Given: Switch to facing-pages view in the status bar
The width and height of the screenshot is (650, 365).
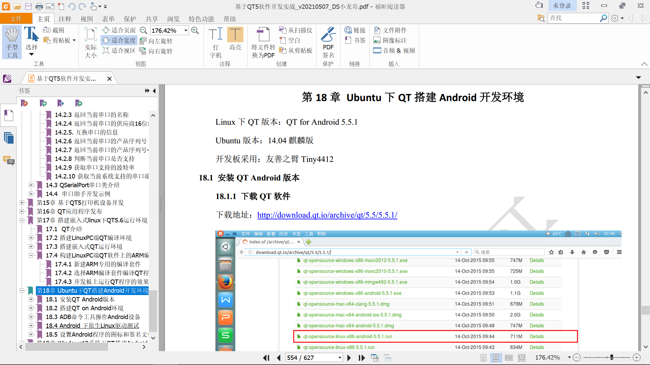Looking at the screenshot, I should pyautogui.click(x=508, y=358).
